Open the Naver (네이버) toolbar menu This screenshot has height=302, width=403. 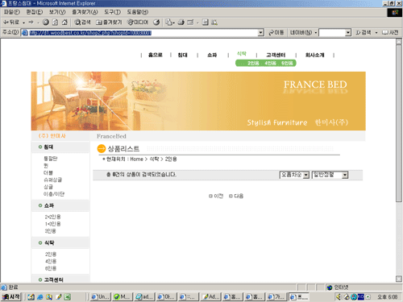point(303,32)
